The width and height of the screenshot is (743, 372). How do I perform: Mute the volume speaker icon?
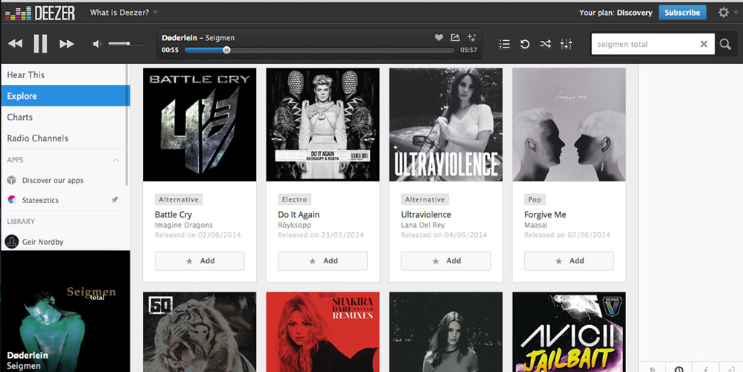[97, 44]
